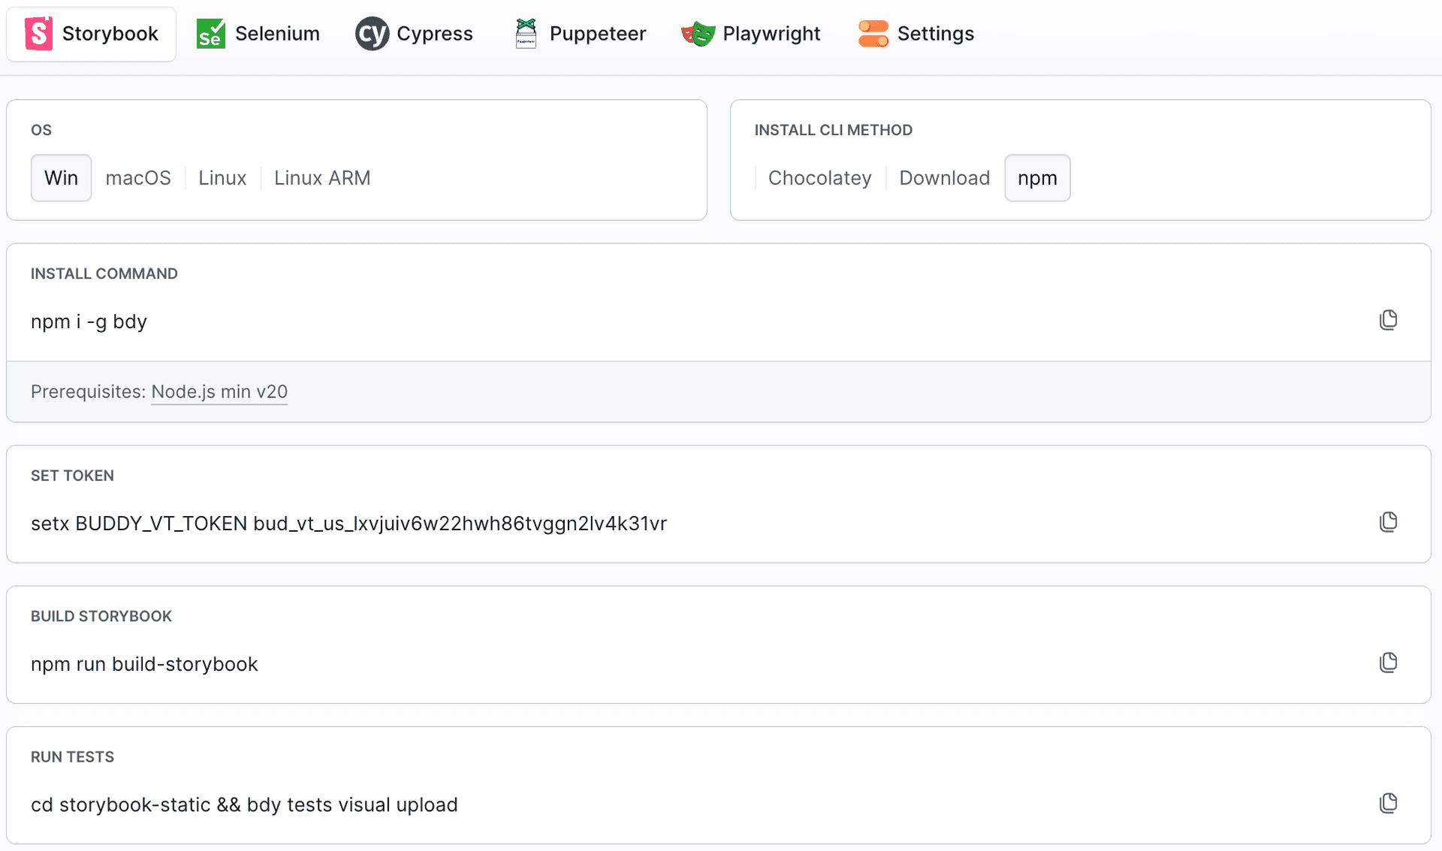Select the Linux OS option

(x=222, y=178)
